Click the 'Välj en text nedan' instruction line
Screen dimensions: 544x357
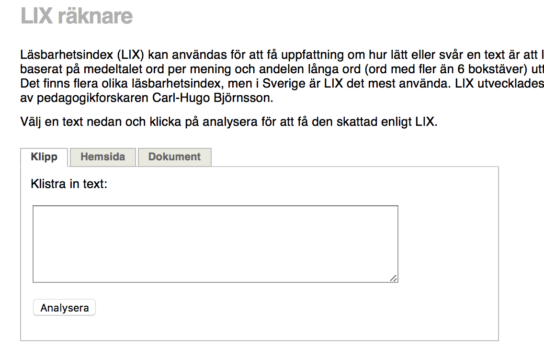pyautogui.click(x=229, y=122)
